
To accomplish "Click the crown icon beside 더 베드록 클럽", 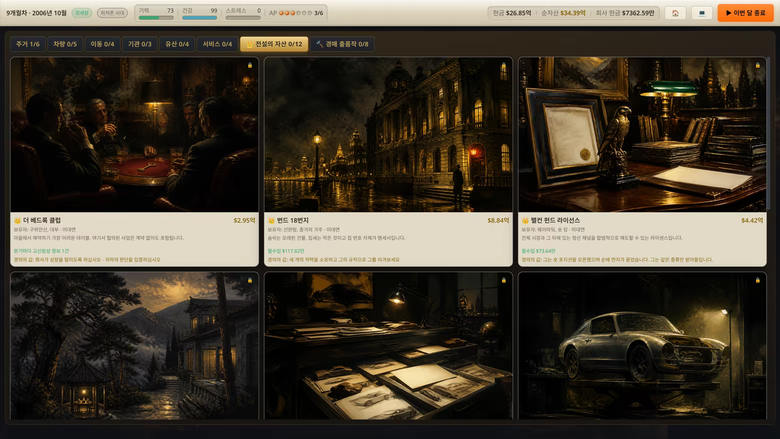I will point(17,220).
